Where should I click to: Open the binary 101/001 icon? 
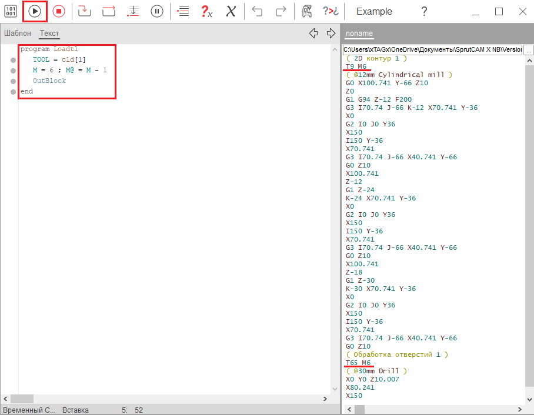tap(11, 11)
